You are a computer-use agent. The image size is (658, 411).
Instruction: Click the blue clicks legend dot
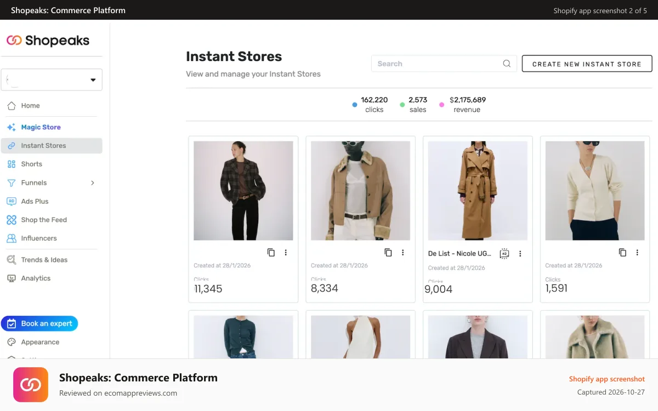pos(355,105)
